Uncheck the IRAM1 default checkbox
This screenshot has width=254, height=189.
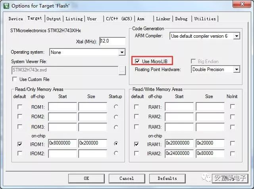[x=137, y=144]
